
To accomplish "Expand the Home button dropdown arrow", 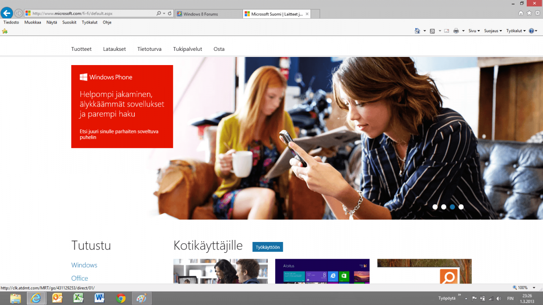I will (425, 31).
